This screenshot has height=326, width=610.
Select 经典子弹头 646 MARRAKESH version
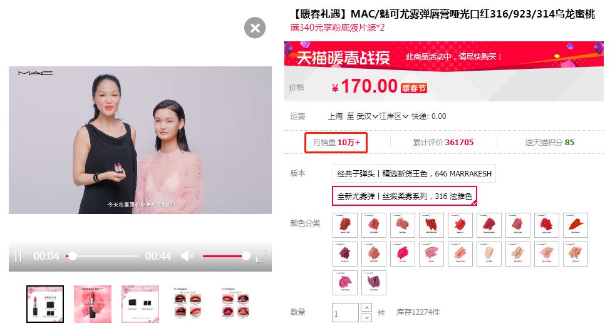[414, 174]
